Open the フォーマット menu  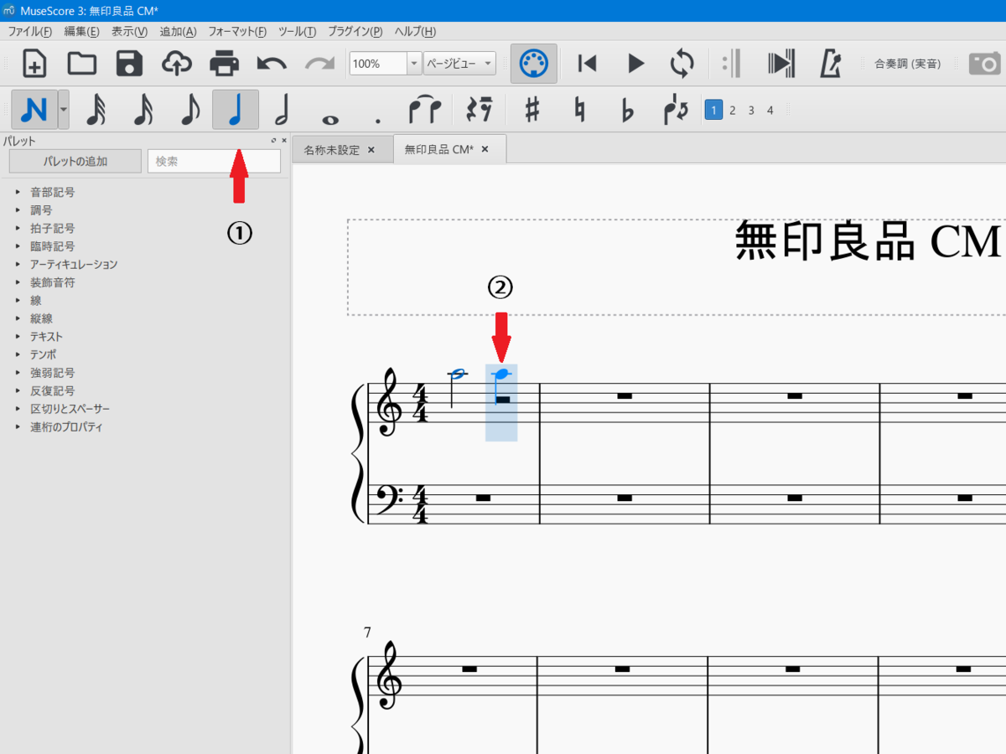(x=237, y=32)
